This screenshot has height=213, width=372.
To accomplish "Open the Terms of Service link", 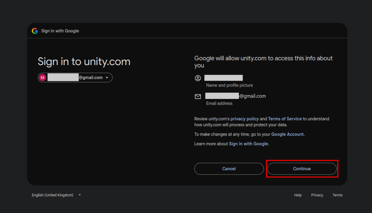I will pos(285,119).
